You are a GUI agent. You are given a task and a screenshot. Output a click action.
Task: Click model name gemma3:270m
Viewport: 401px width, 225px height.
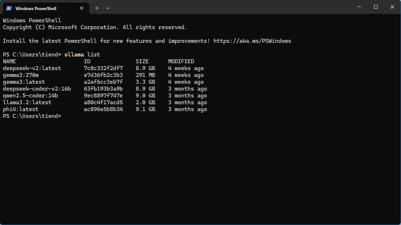tap(21, 75)
